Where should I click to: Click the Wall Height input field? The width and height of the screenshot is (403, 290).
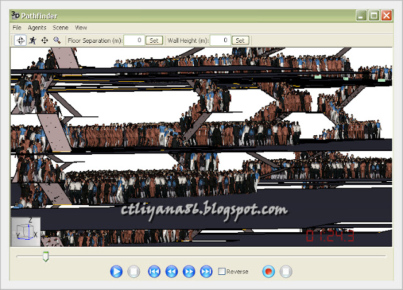[220, 40]
